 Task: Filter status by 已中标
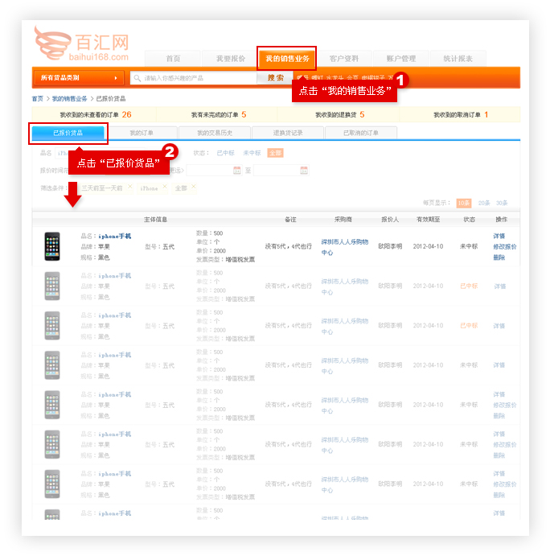tap(225, 153)
